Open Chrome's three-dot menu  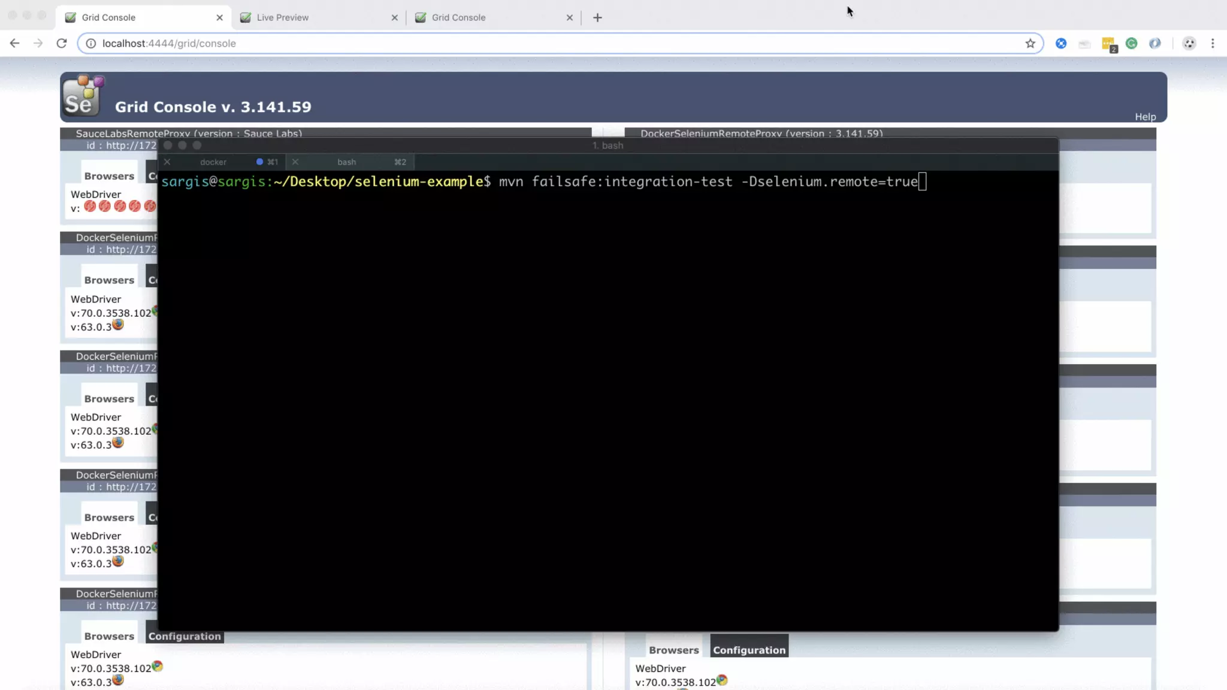coord(1213,43)
